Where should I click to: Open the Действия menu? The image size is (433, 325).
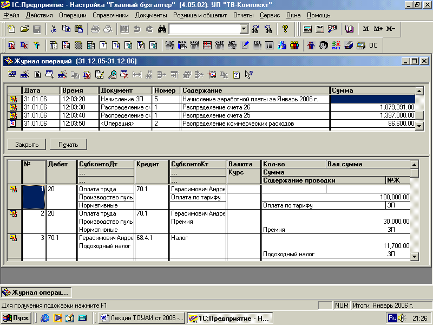pos(39,16)
